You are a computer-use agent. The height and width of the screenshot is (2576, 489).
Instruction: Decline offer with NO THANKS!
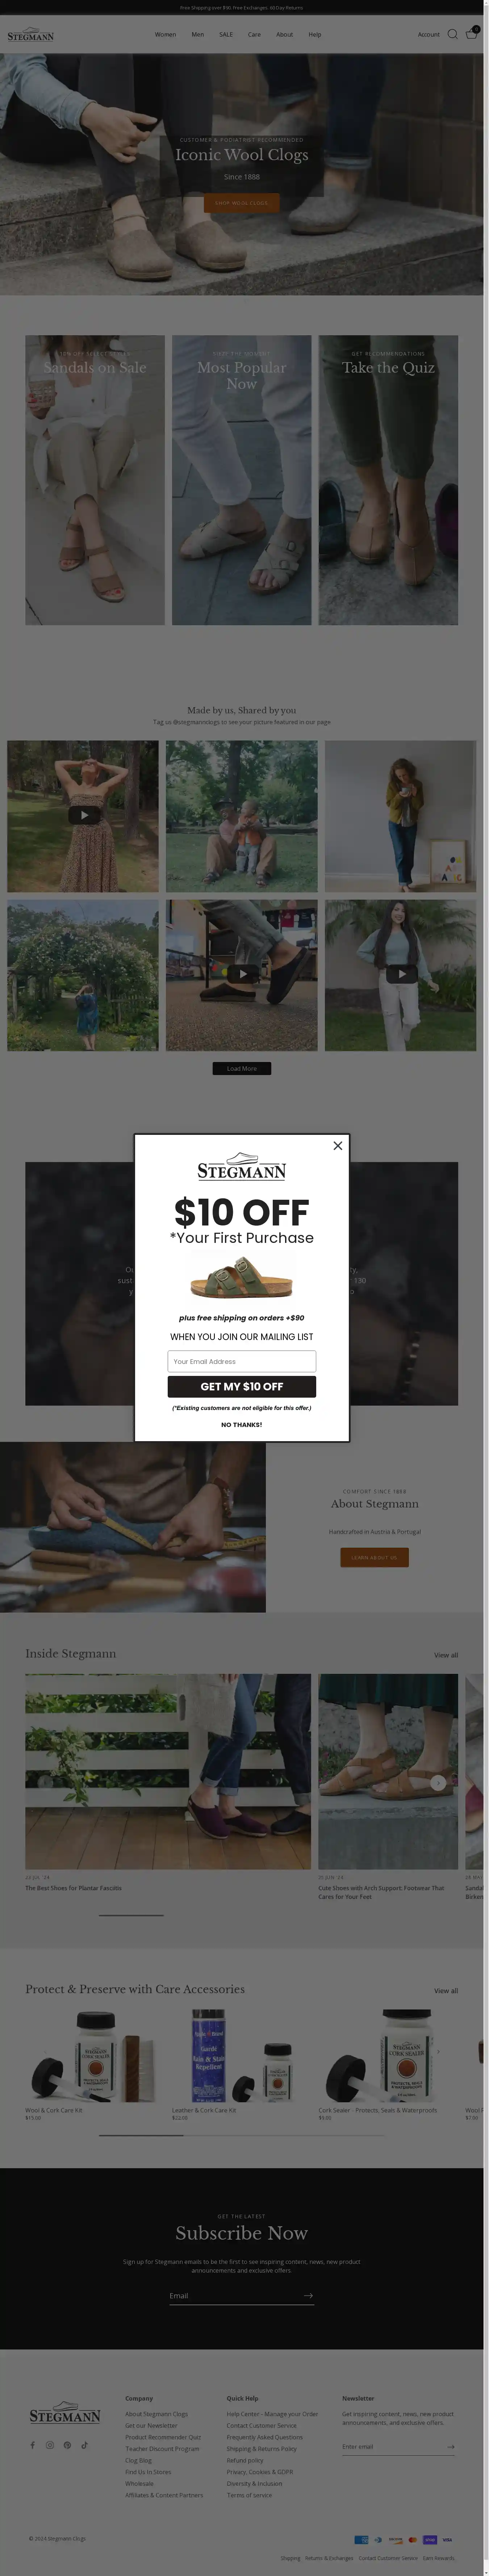tap(242, 1424)
